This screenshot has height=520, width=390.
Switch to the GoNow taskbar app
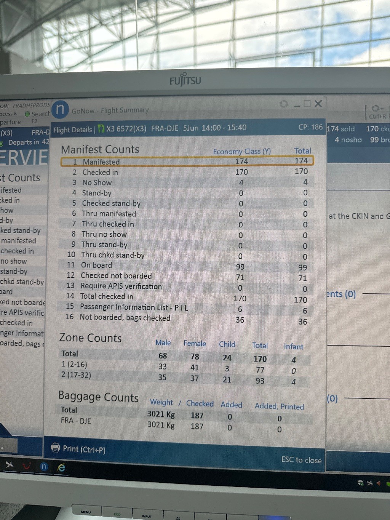coord(44,467)
